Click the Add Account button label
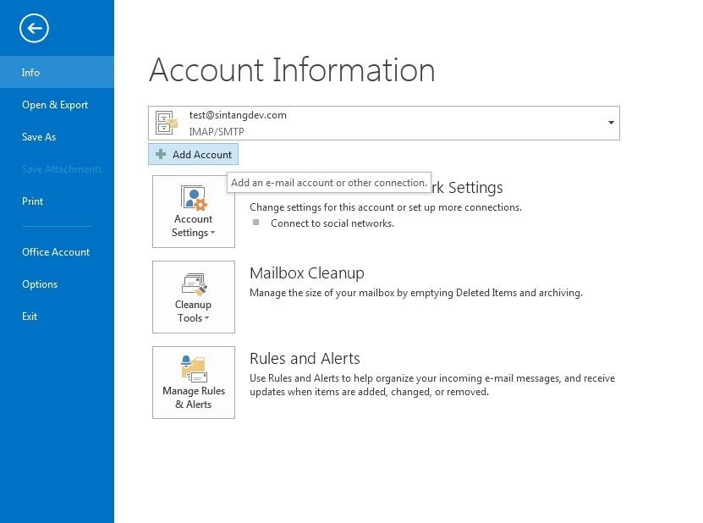Image resolution: width=703 pixels, height=523 pixels. (x=202, y=154)
